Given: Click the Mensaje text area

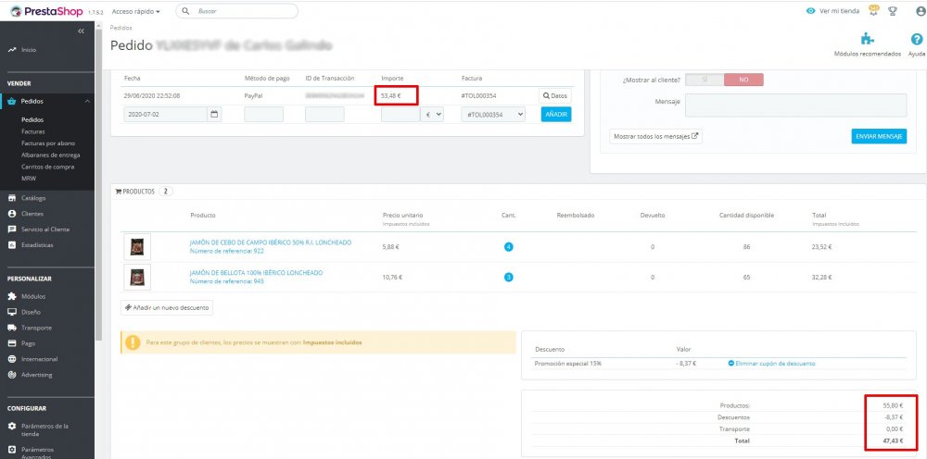Looking at the screenshot, I should [x=795, y=105].
